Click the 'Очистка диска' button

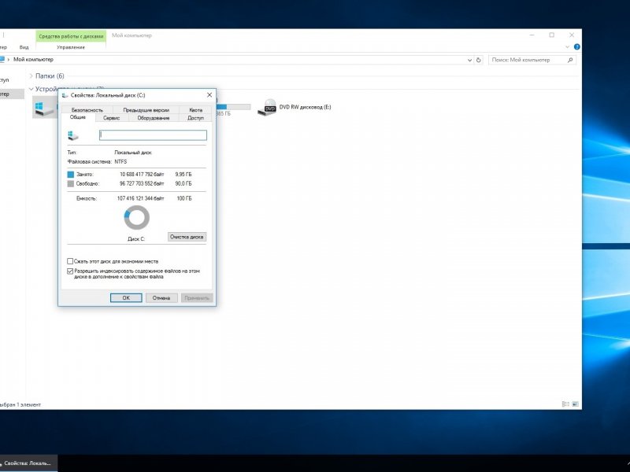coord(187,237)
